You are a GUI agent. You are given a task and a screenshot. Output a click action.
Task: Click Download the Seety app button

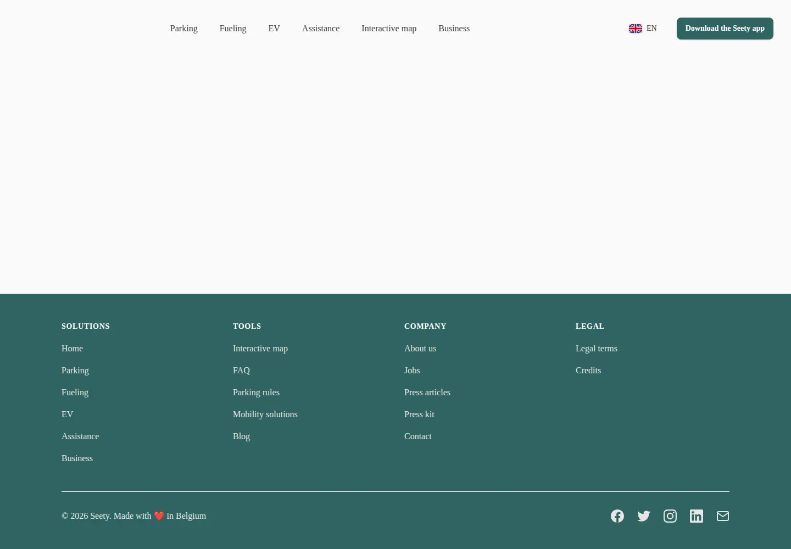pyautogui.click(x=725, y=29)
